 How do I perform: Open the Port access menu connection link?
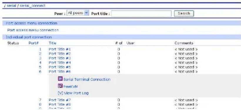pos(33,30)
